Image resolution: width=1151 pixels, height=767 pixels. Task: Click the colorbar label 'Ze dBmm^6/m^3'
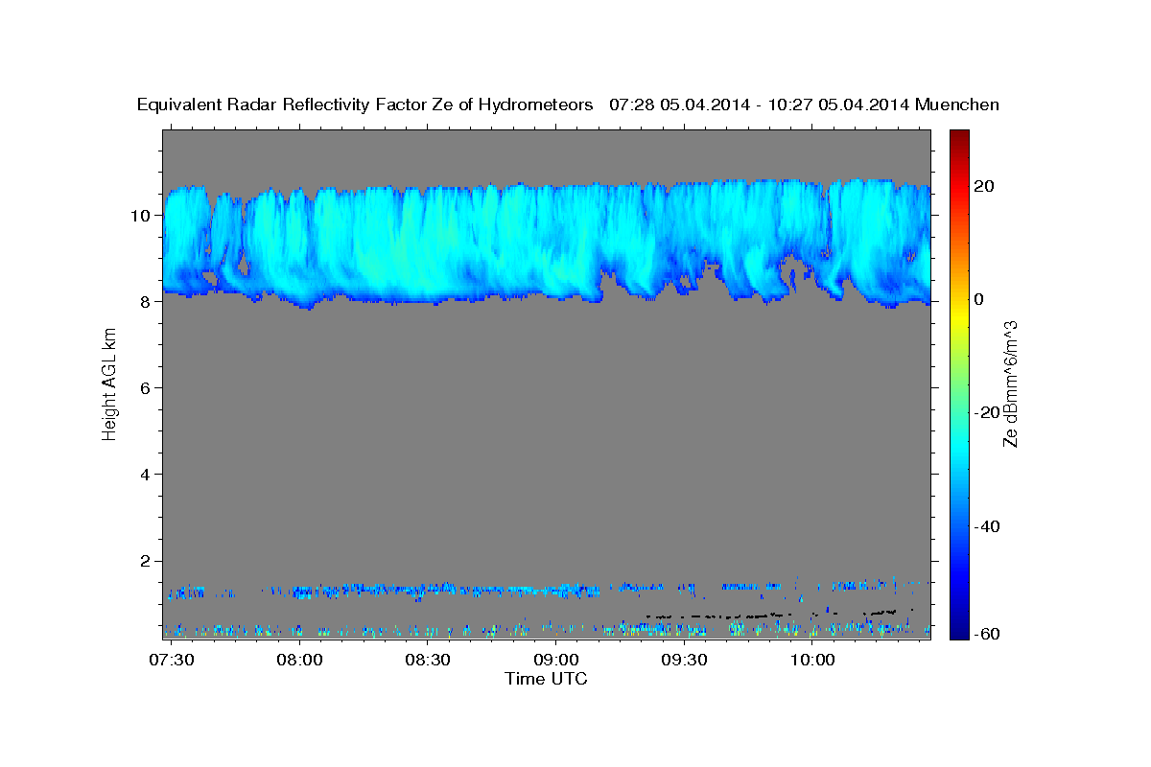1010,383
